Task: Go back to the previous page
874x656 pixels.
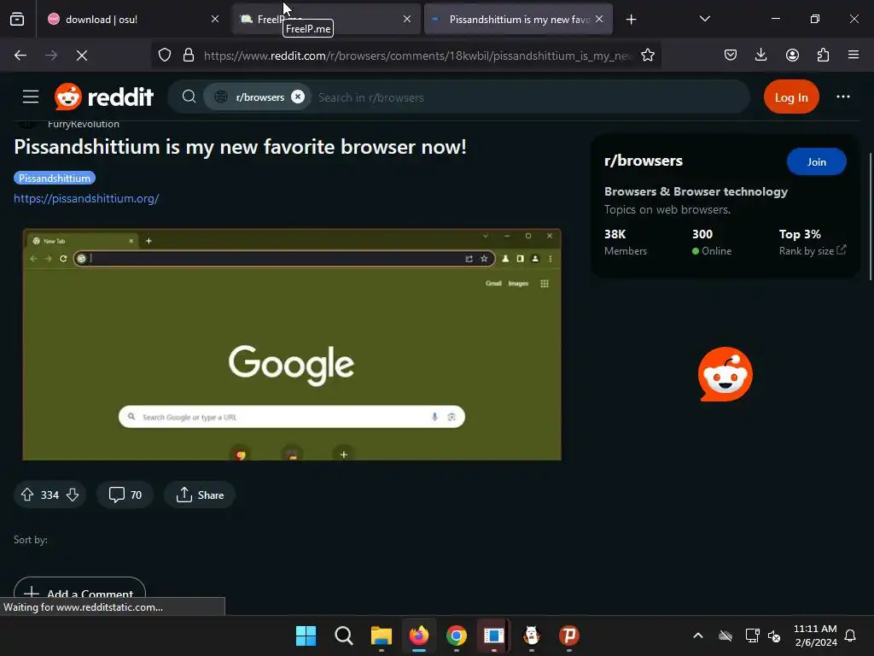Action: tap(20, 56)
